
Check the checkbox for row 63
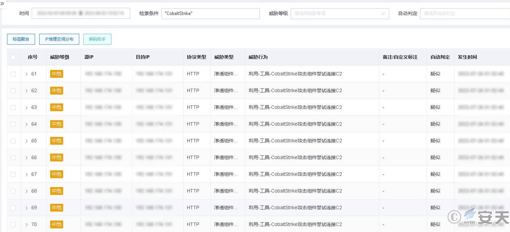point(13,107)
